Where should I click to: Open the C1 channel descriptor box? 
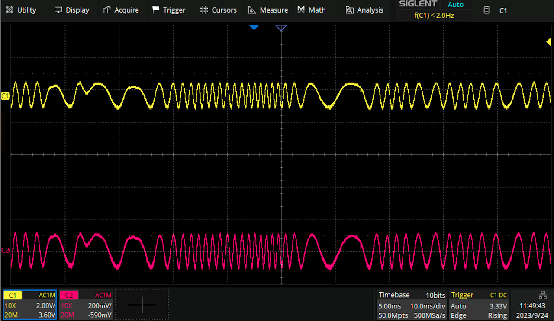click(x=29, y=305)
